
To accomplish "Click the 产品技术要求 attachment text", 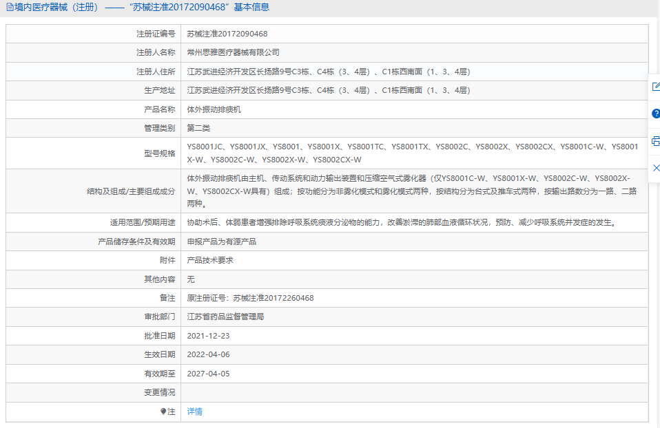I will coord(210,261).
